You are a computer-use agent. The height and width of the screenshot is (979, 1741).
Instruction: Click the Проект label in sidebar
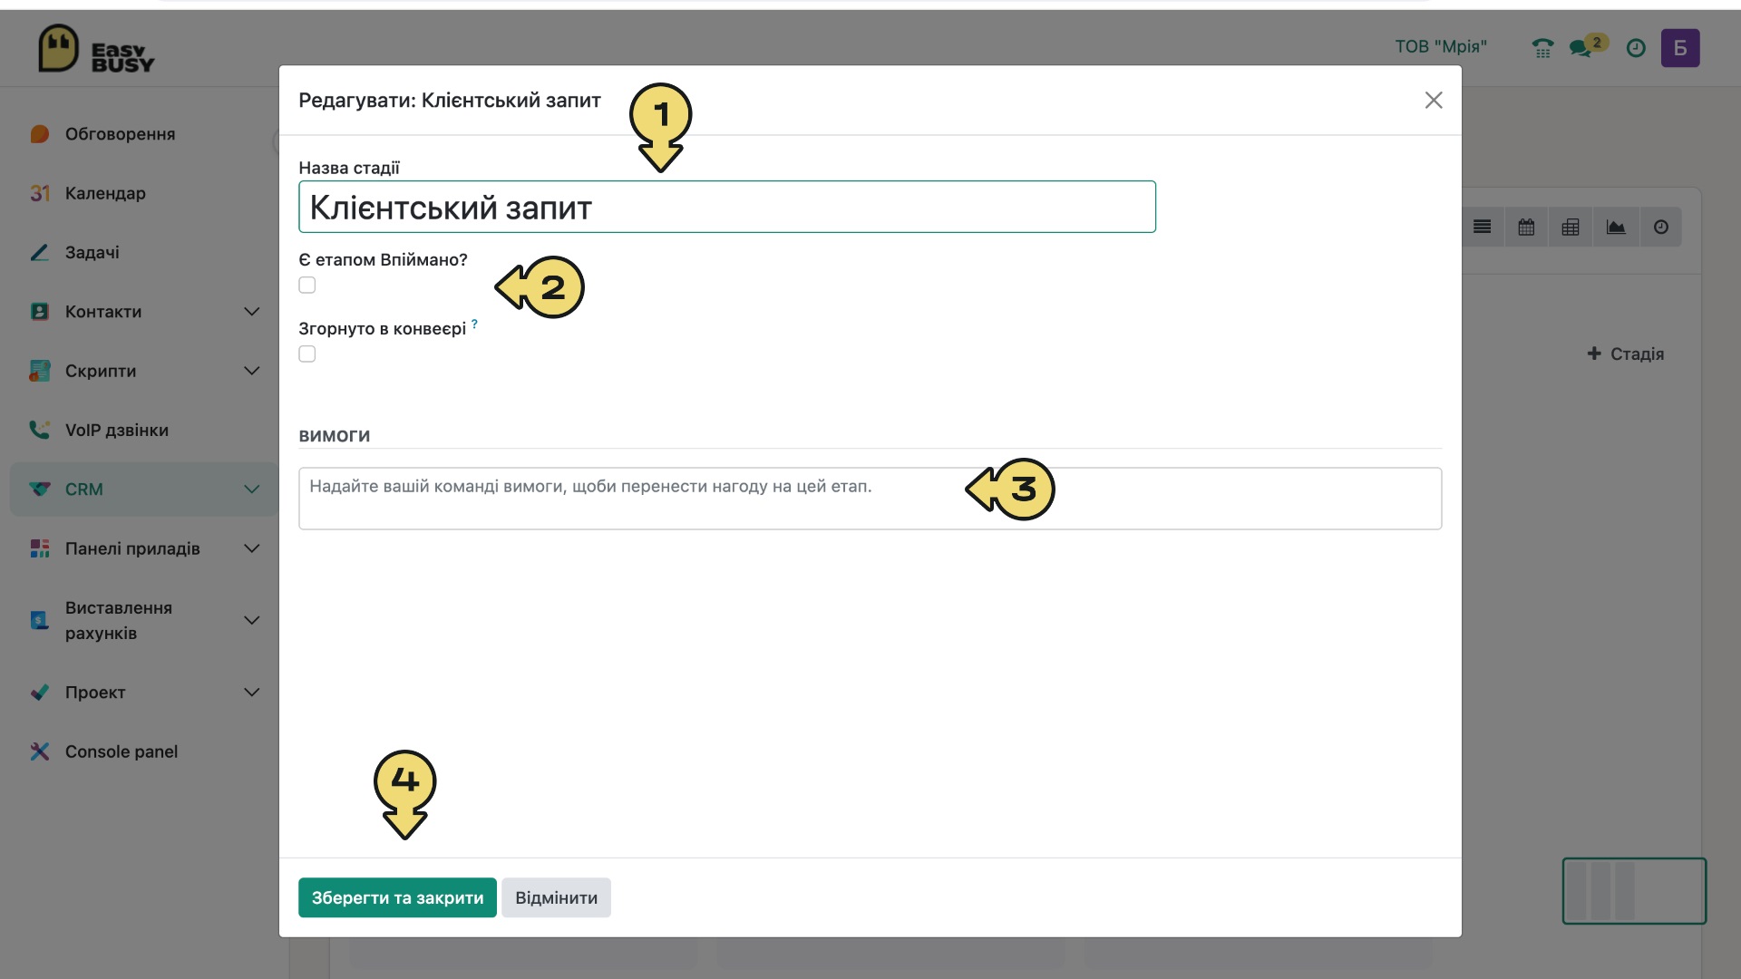pyautogui.click(x=95, y=693)
